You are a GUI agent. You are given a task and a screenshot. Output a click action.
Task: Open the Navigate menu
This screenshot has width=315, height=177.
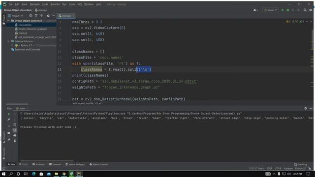coord(34,4)
